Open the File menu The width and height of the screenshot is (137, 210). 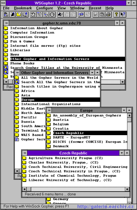pos(6,8)
